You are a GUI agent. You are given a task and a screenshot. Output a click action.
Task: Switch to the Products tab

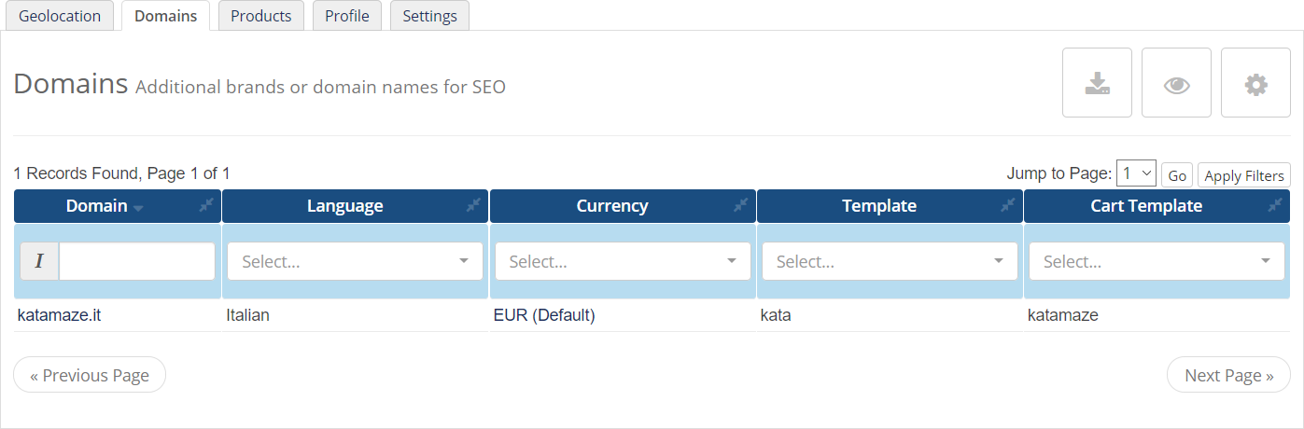(x=261, y=16)
